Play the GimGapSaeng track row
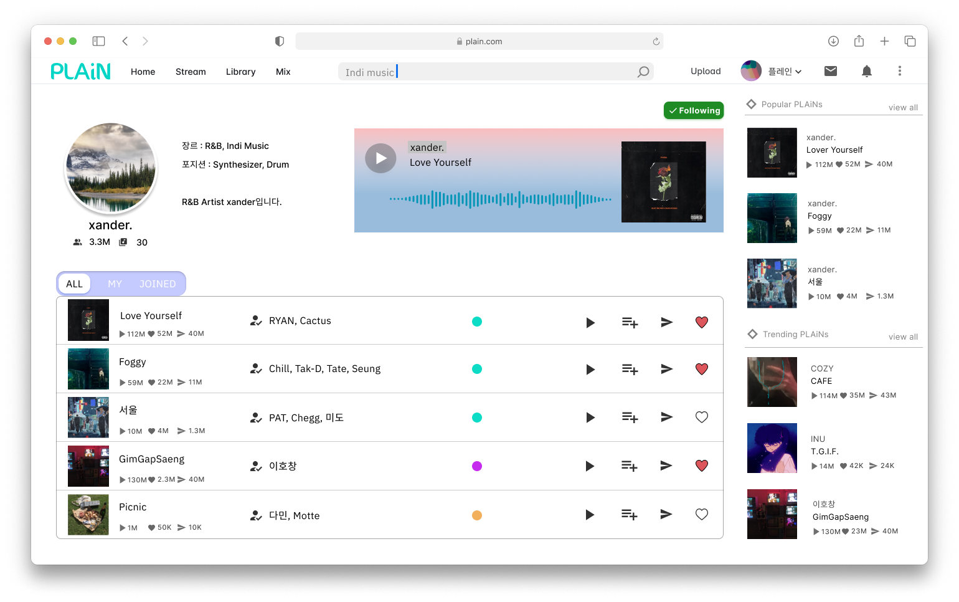The image size is (959, 602). pos(590,466)
